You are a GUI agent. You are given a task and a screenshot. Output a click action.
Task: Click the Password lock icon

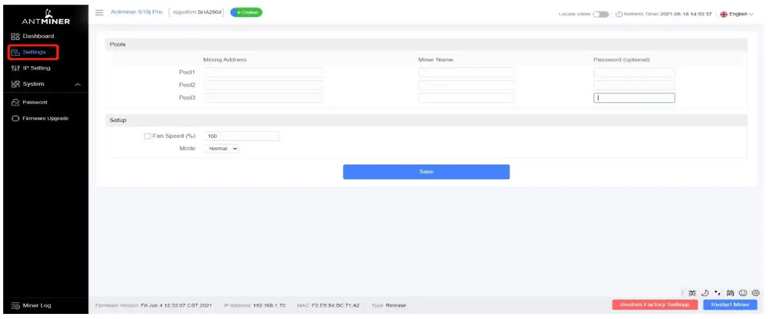(16, 102)
